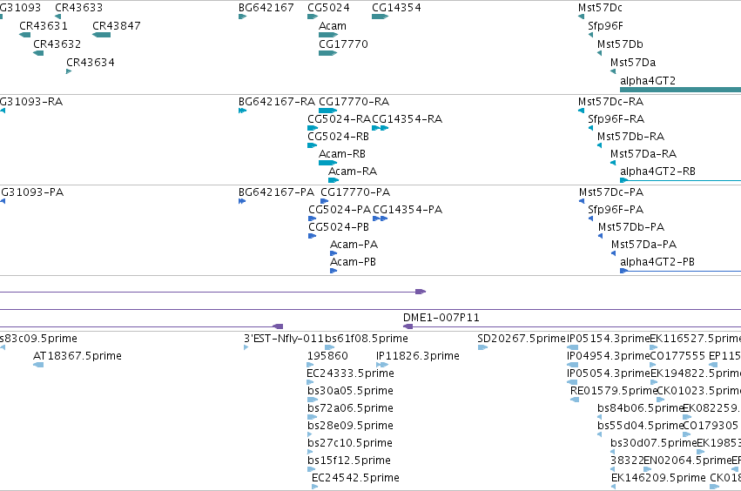Select protein Mst57Da-PA
This screenshot has height=491, width=741.
click(x=643, y=245)
